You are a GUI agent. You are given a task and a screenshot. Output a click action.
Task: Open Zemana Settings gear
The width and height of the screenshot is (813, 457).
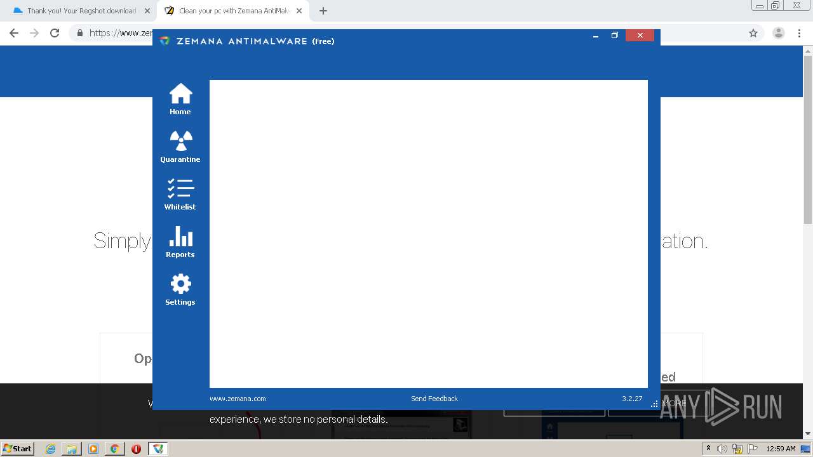click(180, 289)
